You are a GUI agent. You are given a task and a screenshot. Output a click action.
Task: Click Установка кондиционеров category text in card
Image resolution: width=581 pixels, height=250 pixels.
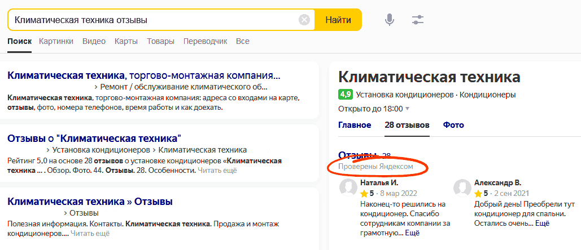click(405, 95)
